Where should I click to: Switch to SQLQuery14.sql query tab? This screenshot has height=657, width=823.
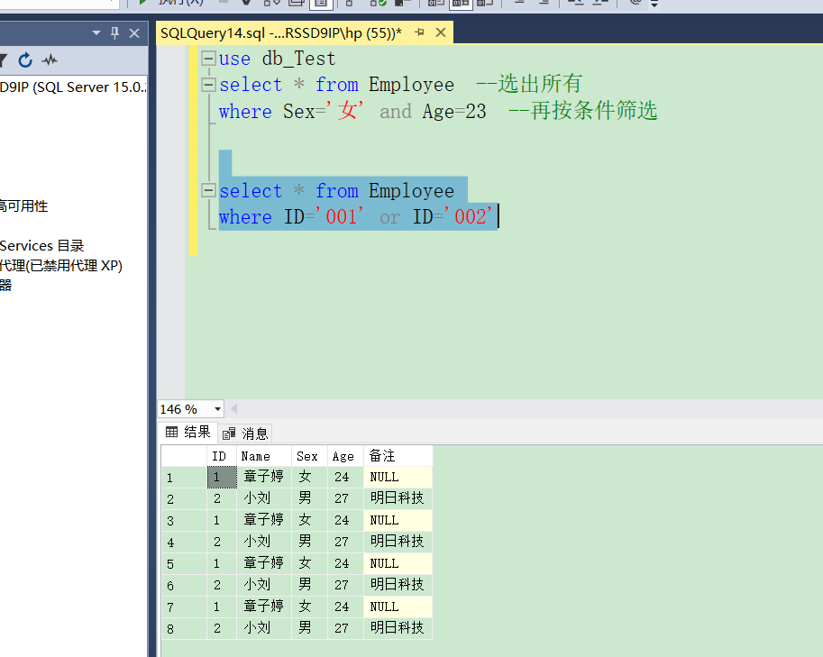(x=281, y=33)
